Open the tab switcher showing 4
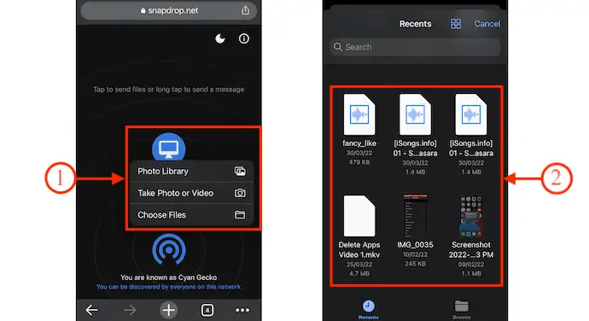Screen dimensions: 589x321 (x=207, y=310)
